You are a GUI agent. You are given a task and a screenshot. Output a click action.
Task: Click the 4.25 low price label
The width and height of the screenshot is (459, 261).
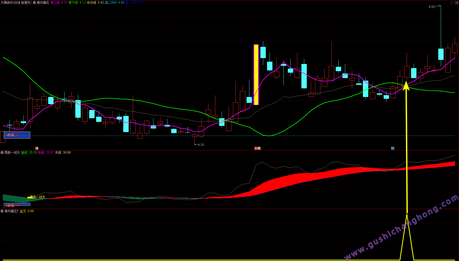pyautogui.click(x=201, y=145)
